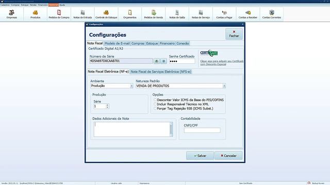Click the Usuário status bar entry
This screenshot has width=330, height=185.
click(x=117, y=183)
